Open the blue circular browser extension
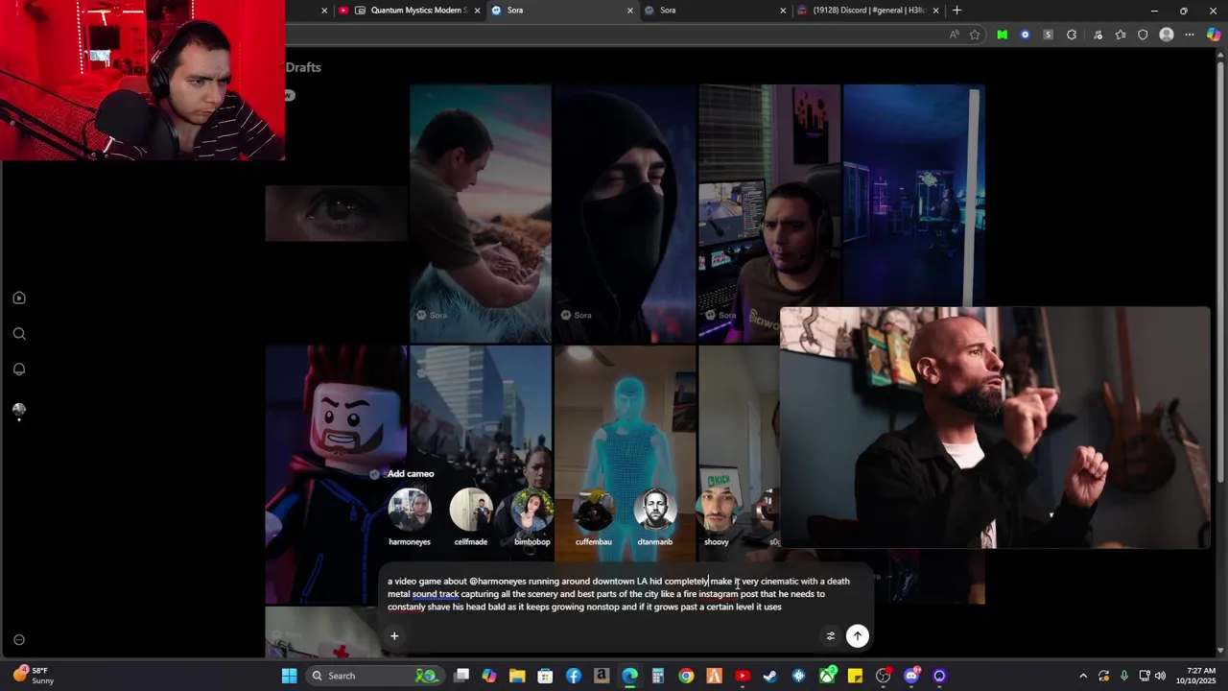 pos(1025,35)
